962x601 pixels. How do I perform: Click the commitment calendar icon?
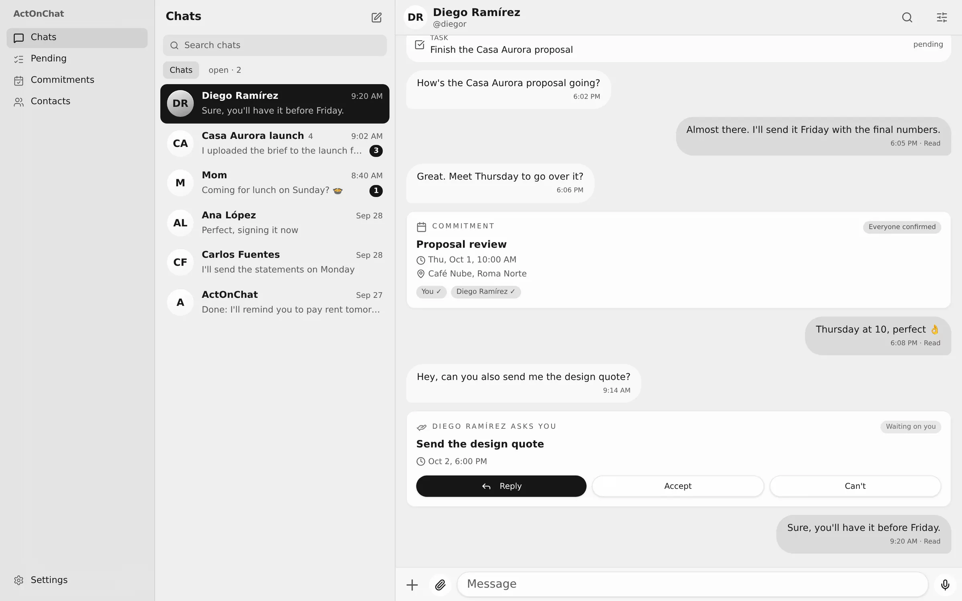tap(421, 227)
